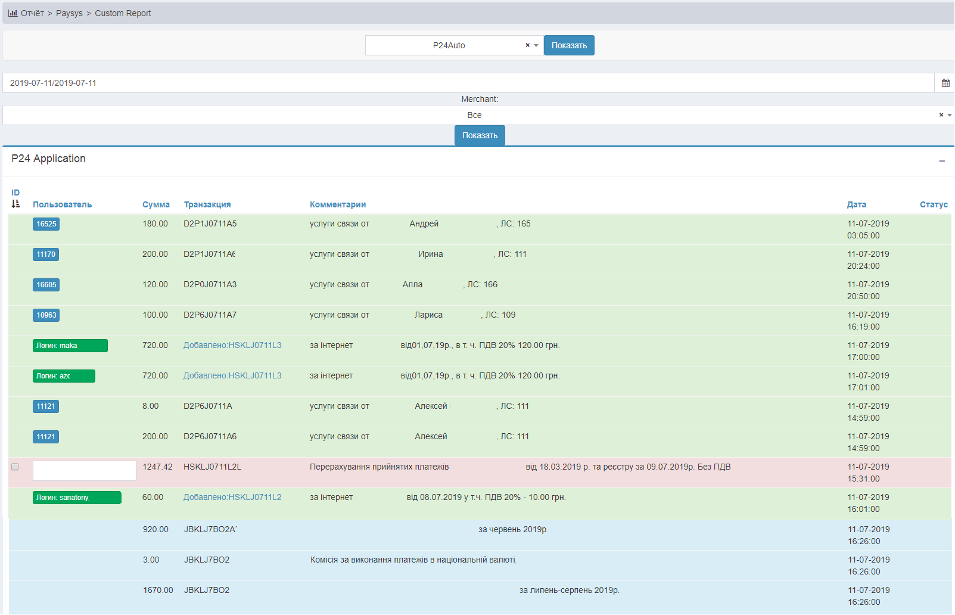Click transaction HSKLJ0711L2L text
The image size is (955, 615).
213,467
